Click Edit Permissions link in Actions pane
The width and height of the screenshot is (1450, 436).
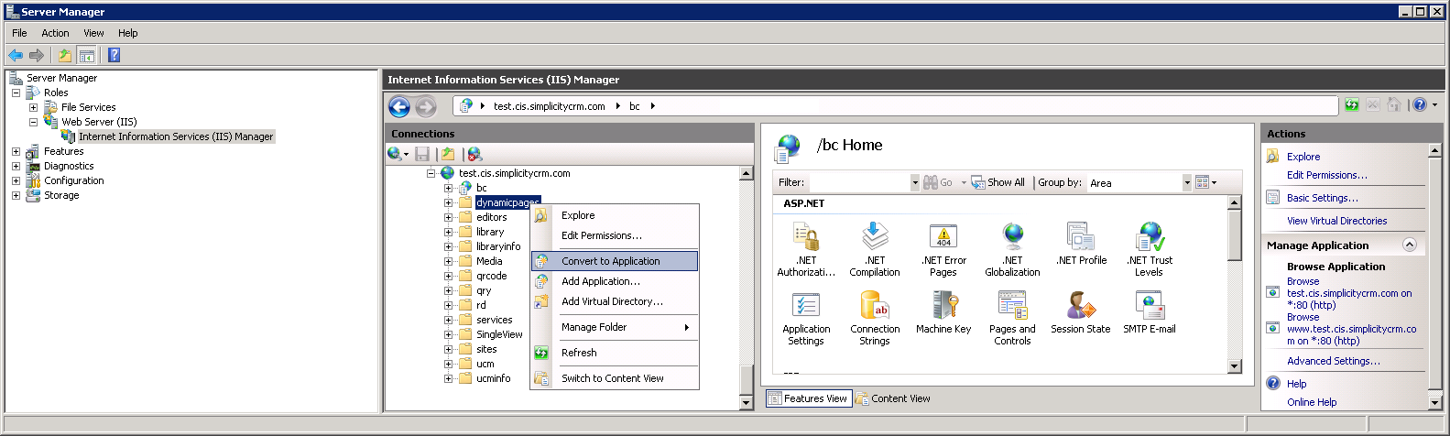(1326, 175)
